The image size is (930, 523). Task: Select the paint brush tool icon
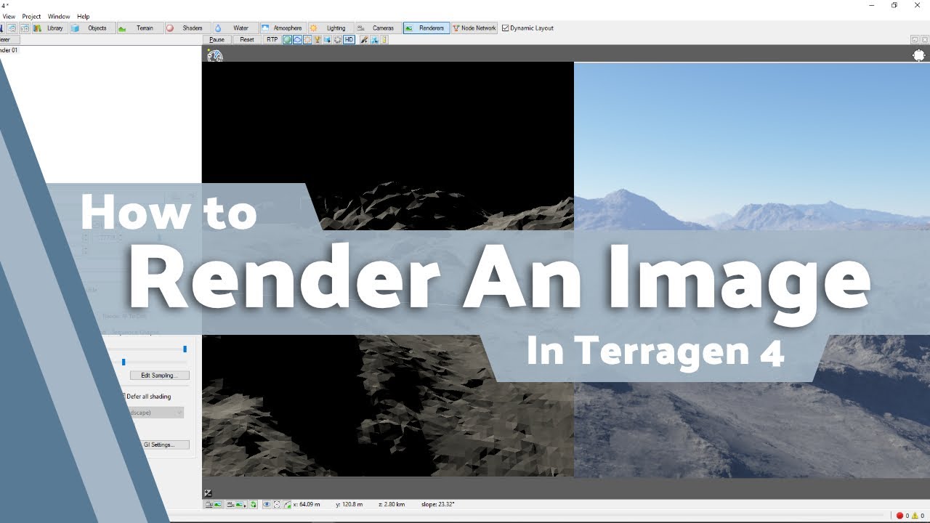[x=365, y=39]
